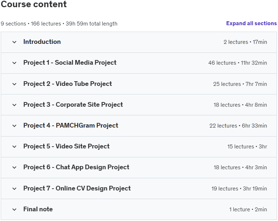Expand Project 3 Corporate Site chevron
Screen dimensions: 278x221
click(14, 105)
